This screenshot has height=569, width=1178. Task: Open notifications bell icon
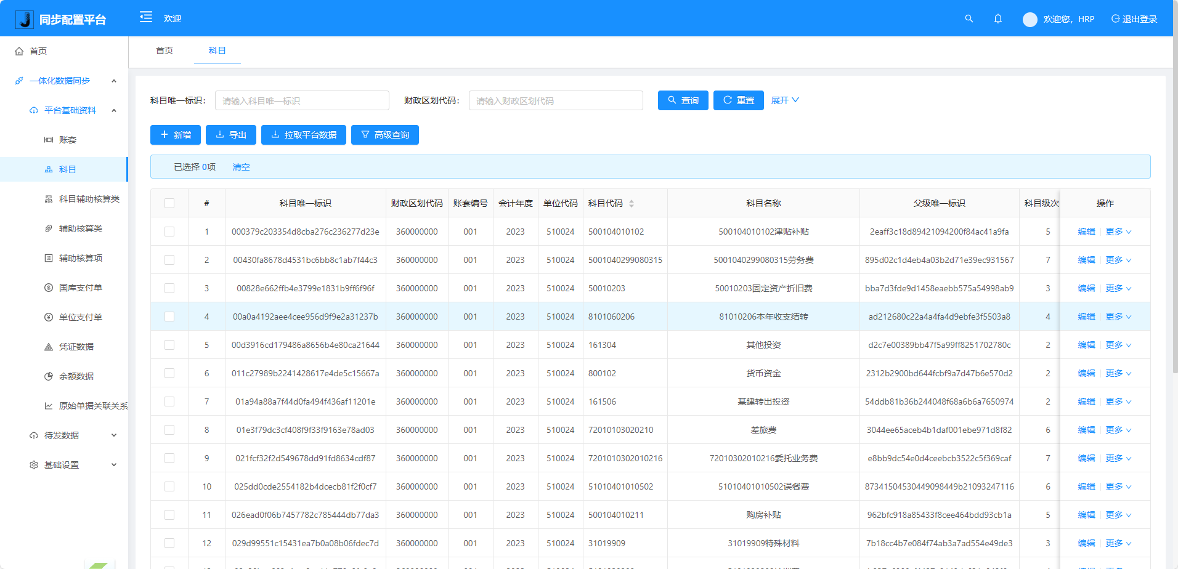click(998, 18)
